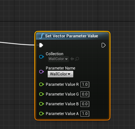Click the Parameter Value R pin
Image resolution: width=135 pixels, height=129 pixels.
point(42,84)
